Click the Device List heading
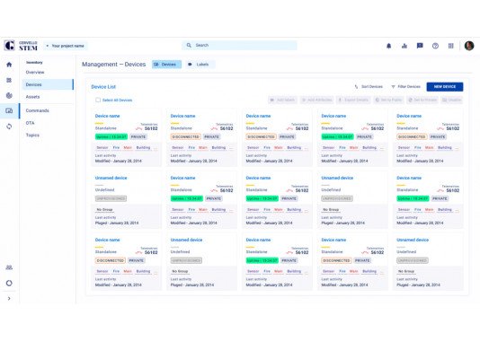The image size is (480, 341). 103,87
